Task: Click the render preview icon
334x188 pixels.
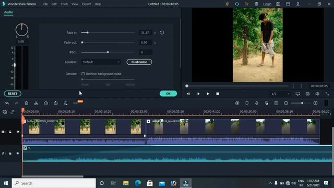Action: click(237, 103)
